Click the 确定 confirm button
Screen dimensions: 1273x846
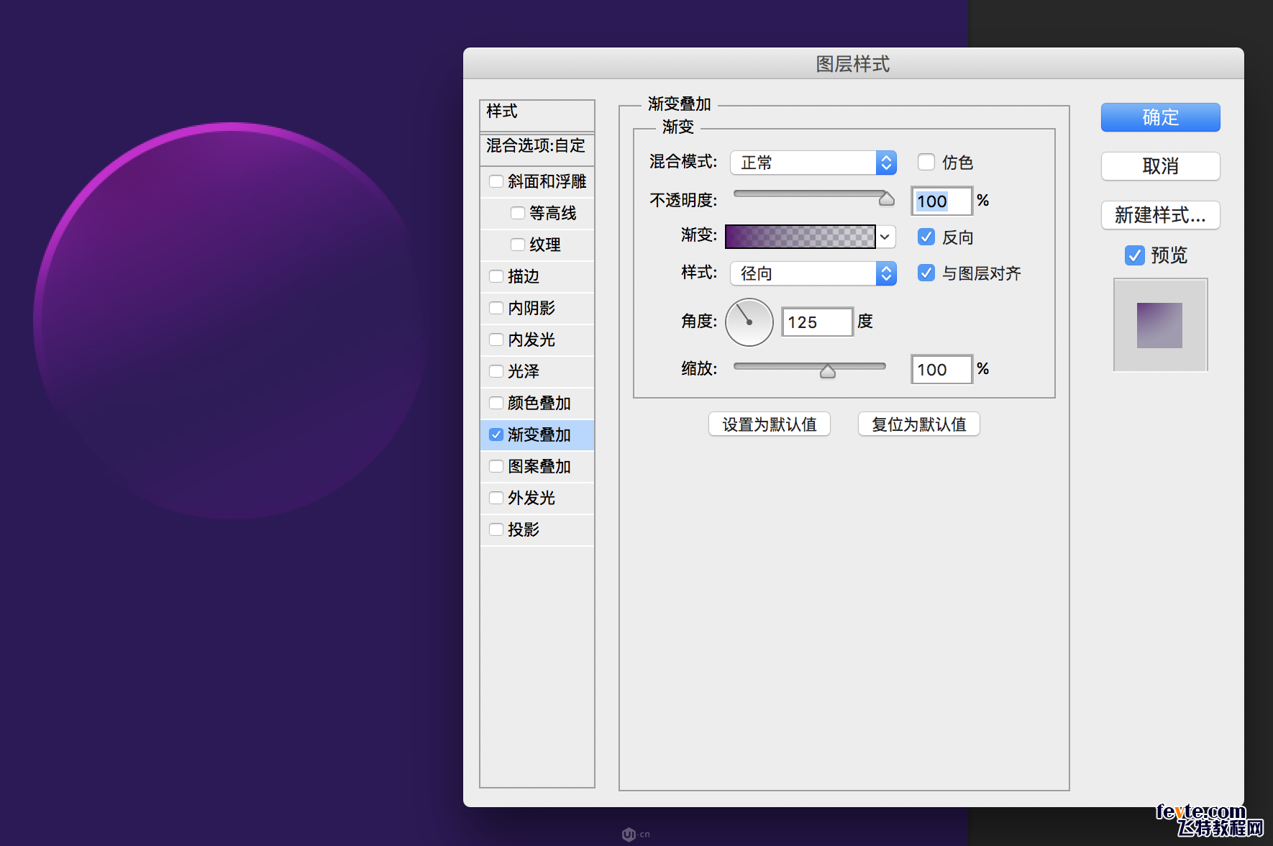(1160, 117)
